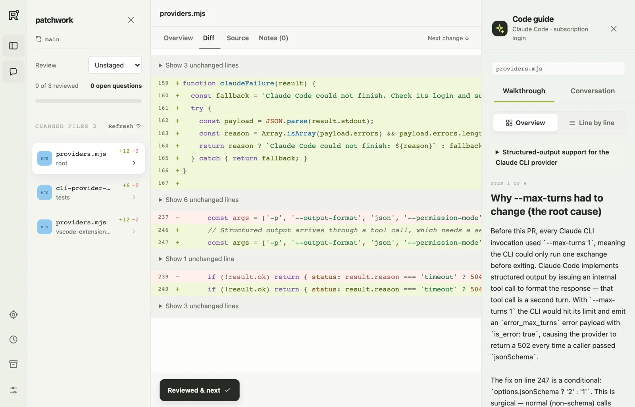Toggle the sidebar panel icon

[x=13, y=46]
